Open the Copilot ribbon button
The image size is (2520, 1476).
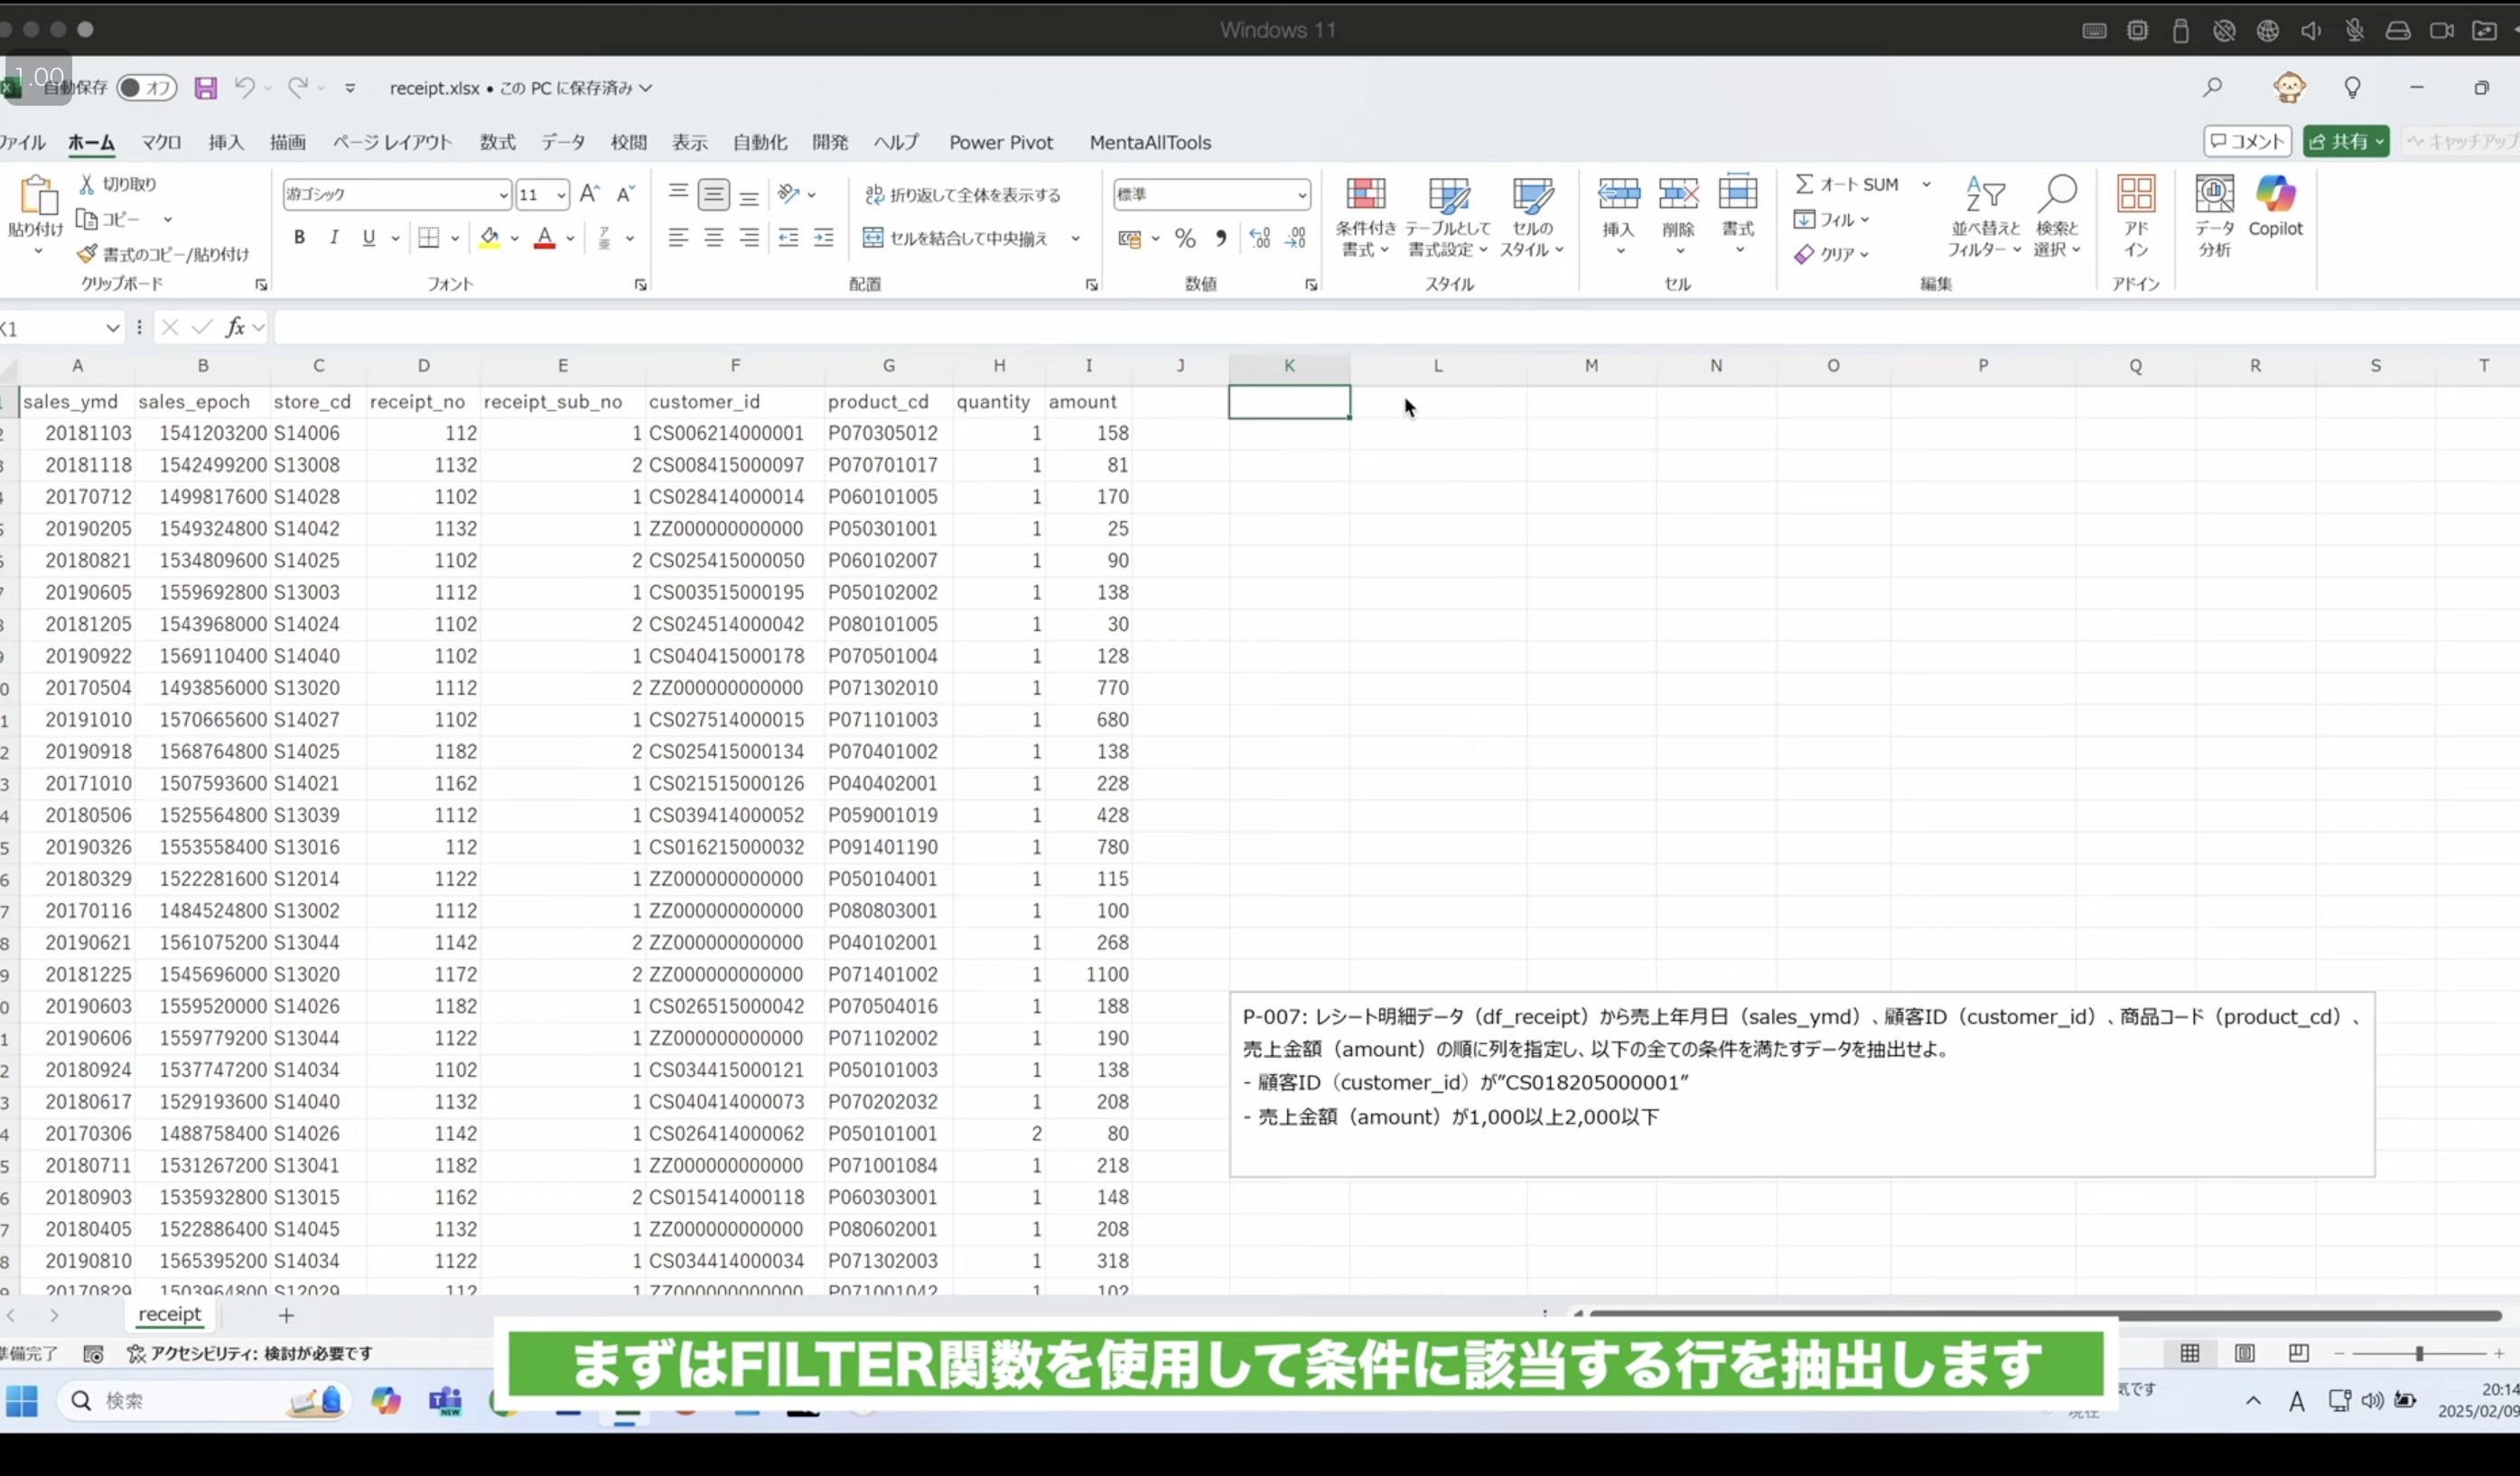point(2275,207)
